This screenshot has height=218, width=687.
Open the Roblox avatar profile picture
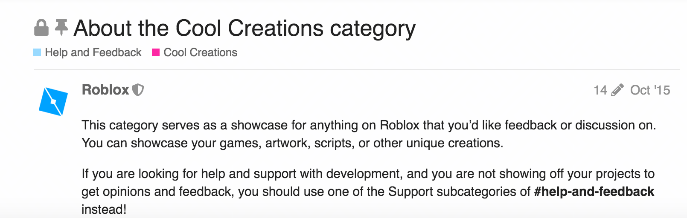(x=53, y=101)
